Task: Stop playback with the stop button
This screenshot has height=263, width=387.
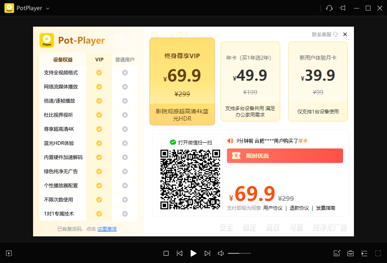Action: 166,253
